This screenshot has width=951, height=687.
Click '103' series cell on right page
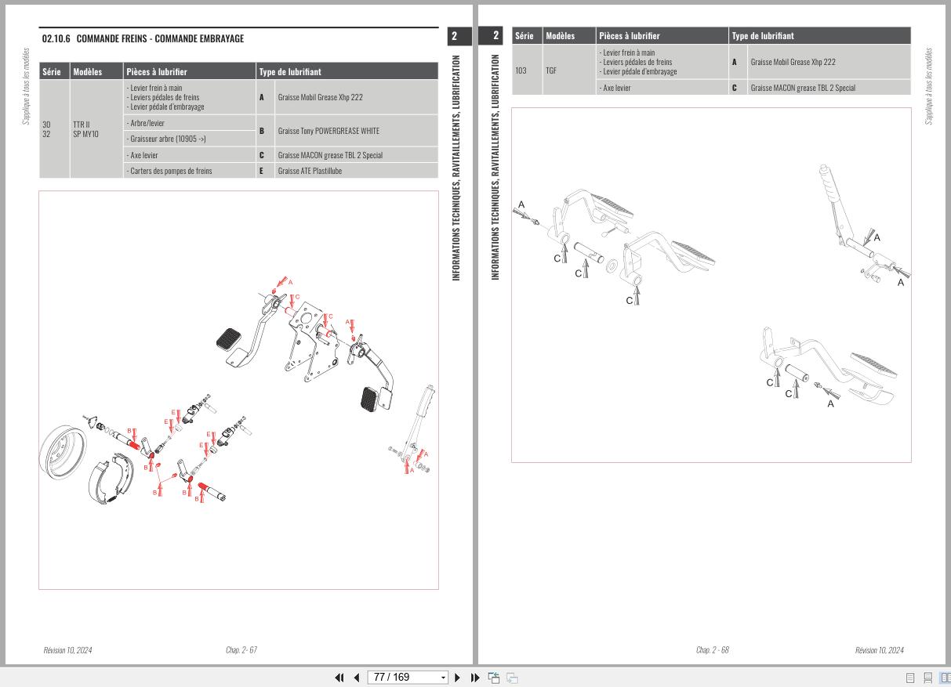(527, 71)
